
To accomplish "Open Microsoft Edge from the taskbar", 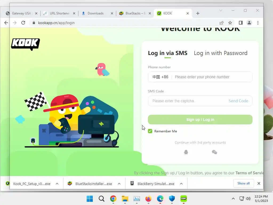I will (x=160, y=199).
